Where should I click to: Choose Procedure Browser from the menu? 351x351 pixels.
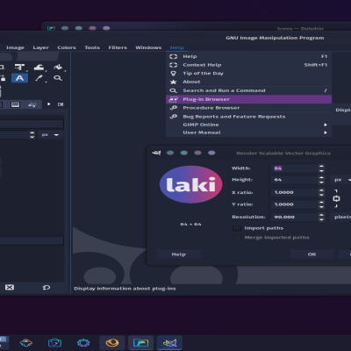pos(248,108)
